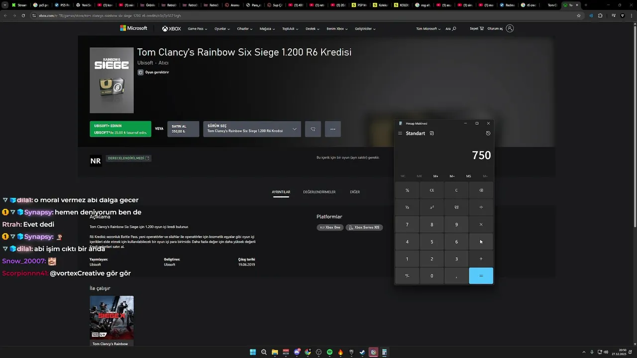Click the square x² calculator key

point(431,207)
